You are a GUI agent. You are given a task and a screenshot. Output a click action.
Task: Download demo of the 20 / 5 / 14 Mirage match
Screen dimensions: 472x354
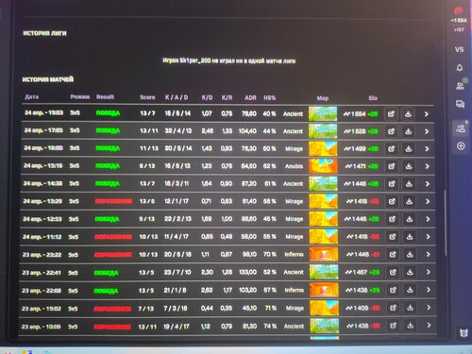coord(409,149)
